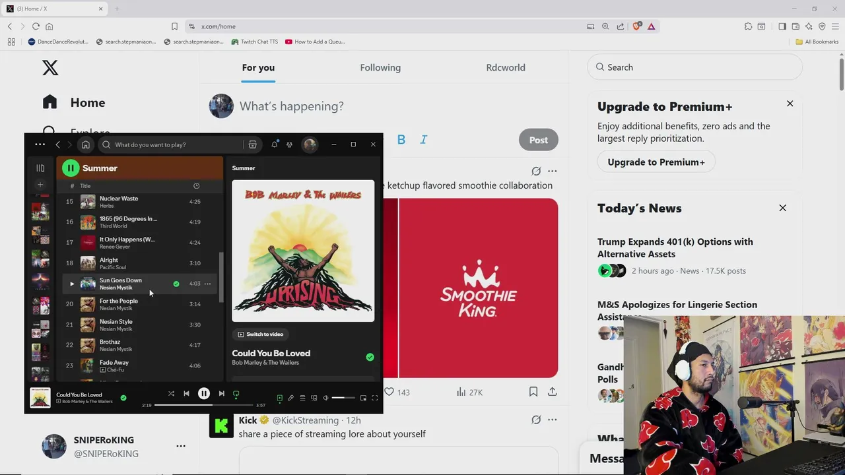Open the Spotify queue
Screen dimensions: 845x475
(x=302, y=398)
